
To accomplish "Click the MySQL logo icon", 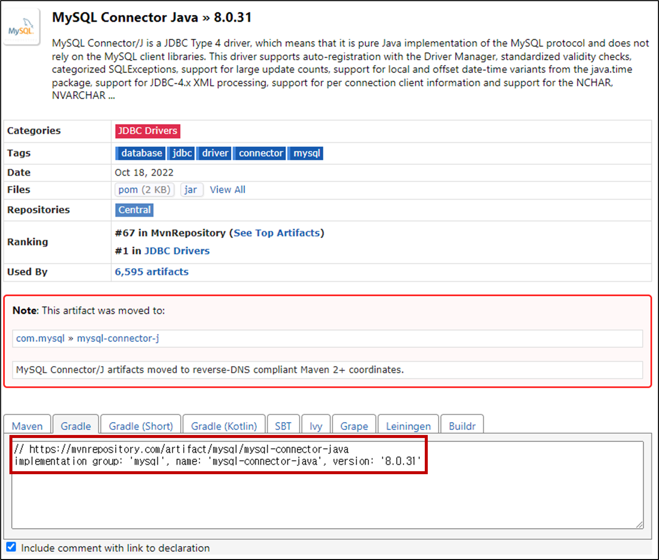I will click(21, 27).
